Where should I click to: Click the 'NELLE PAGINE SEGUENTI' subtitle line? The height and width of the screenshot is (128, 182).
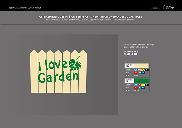(90, 20)
